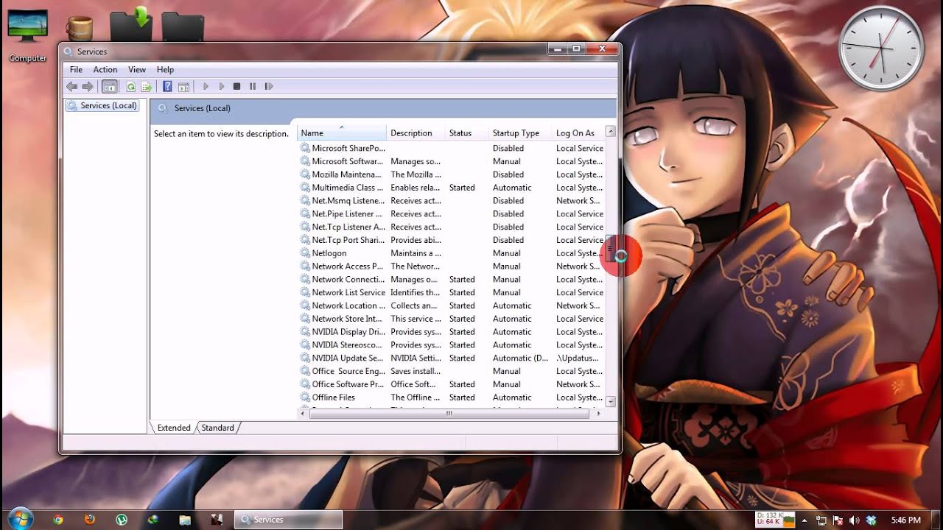Select the NVIDIA Stereosco... service

pyautogui.click(x=451, y=345)
